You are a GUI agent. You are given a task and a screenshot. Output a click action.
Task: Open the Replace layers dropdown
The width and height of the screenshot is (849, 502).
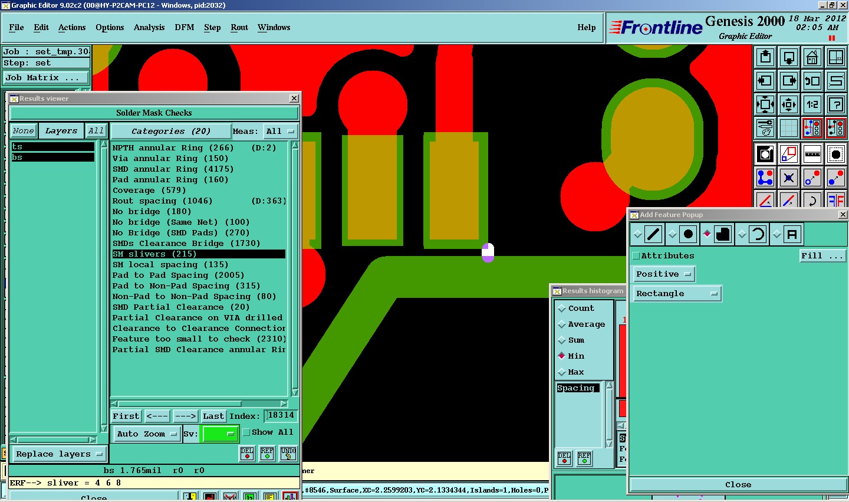pyautogui.click(x=59, y=454)
